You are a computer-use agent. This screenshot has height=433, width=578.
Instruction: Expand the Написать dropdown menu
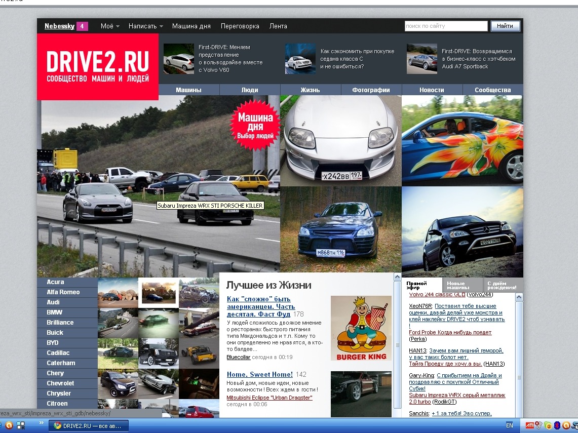coord(145,26)
